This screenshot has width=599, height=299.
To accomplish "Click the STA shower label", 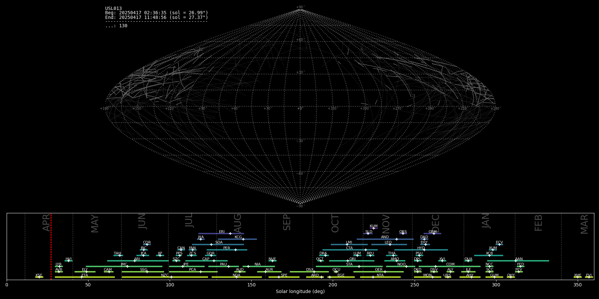I will 349,264.
